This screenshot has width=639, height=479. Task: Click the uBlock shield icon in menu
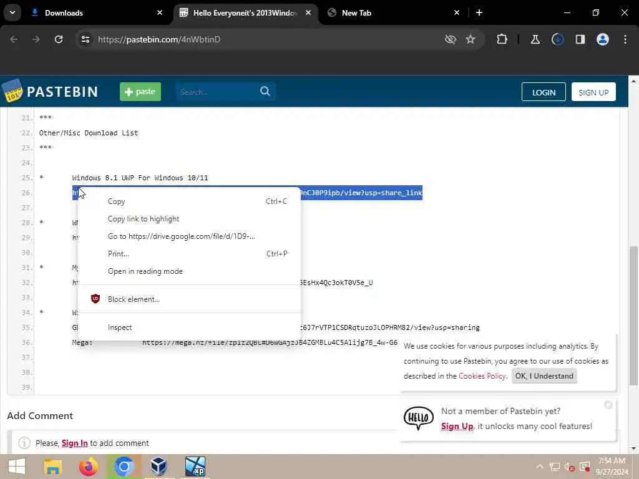coord(95,299)
